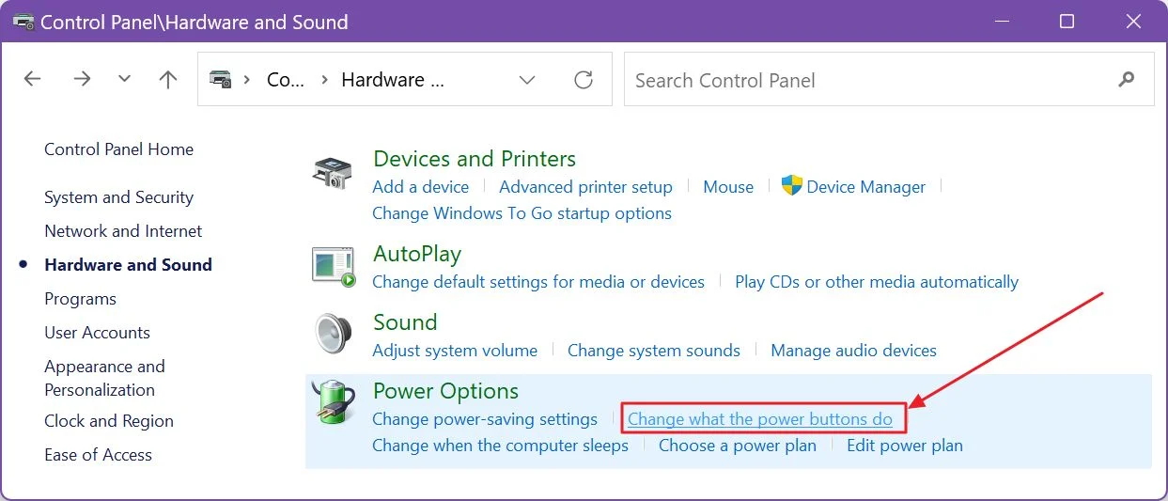The width and height of the screenshot is (1168, 501).
Task: Refresh the Control Panel view
Action: pos(584,80)
